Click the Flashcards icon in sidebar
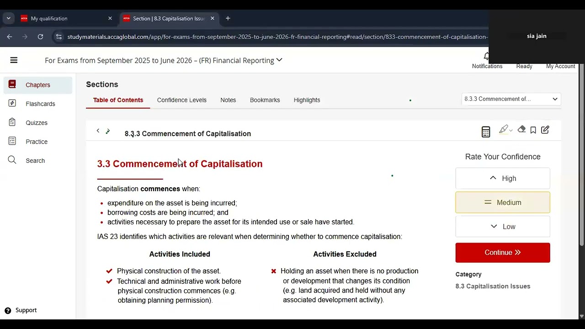This screenshot has height=329, width=585. click(12, 104)
